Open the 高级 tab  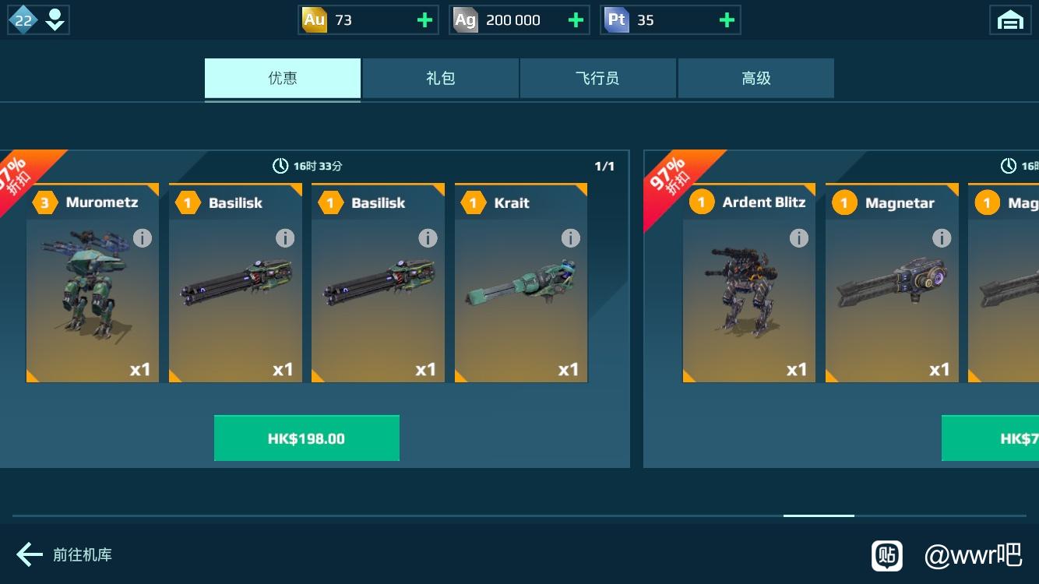click(756, 78)
